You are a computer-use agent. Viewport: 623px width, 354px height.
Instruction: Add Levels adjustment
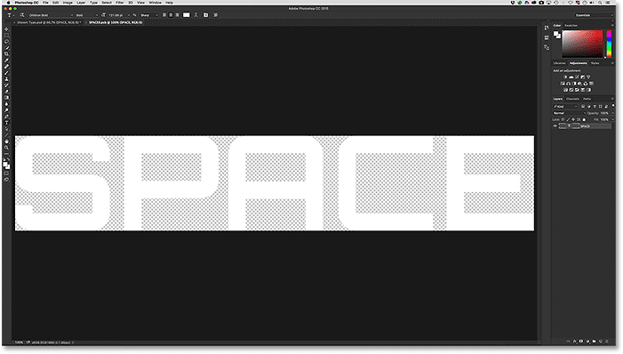coord(571,77)
